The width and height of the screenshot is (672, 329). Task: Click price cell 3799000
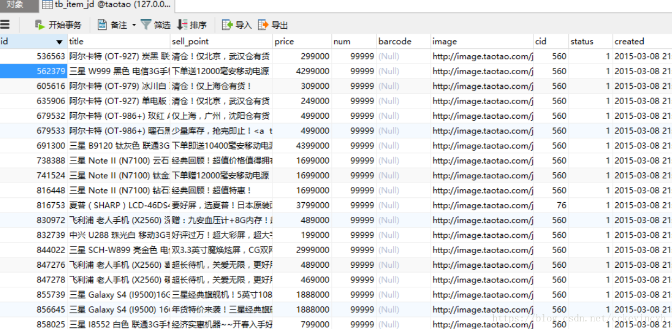[x=302, y=205]
